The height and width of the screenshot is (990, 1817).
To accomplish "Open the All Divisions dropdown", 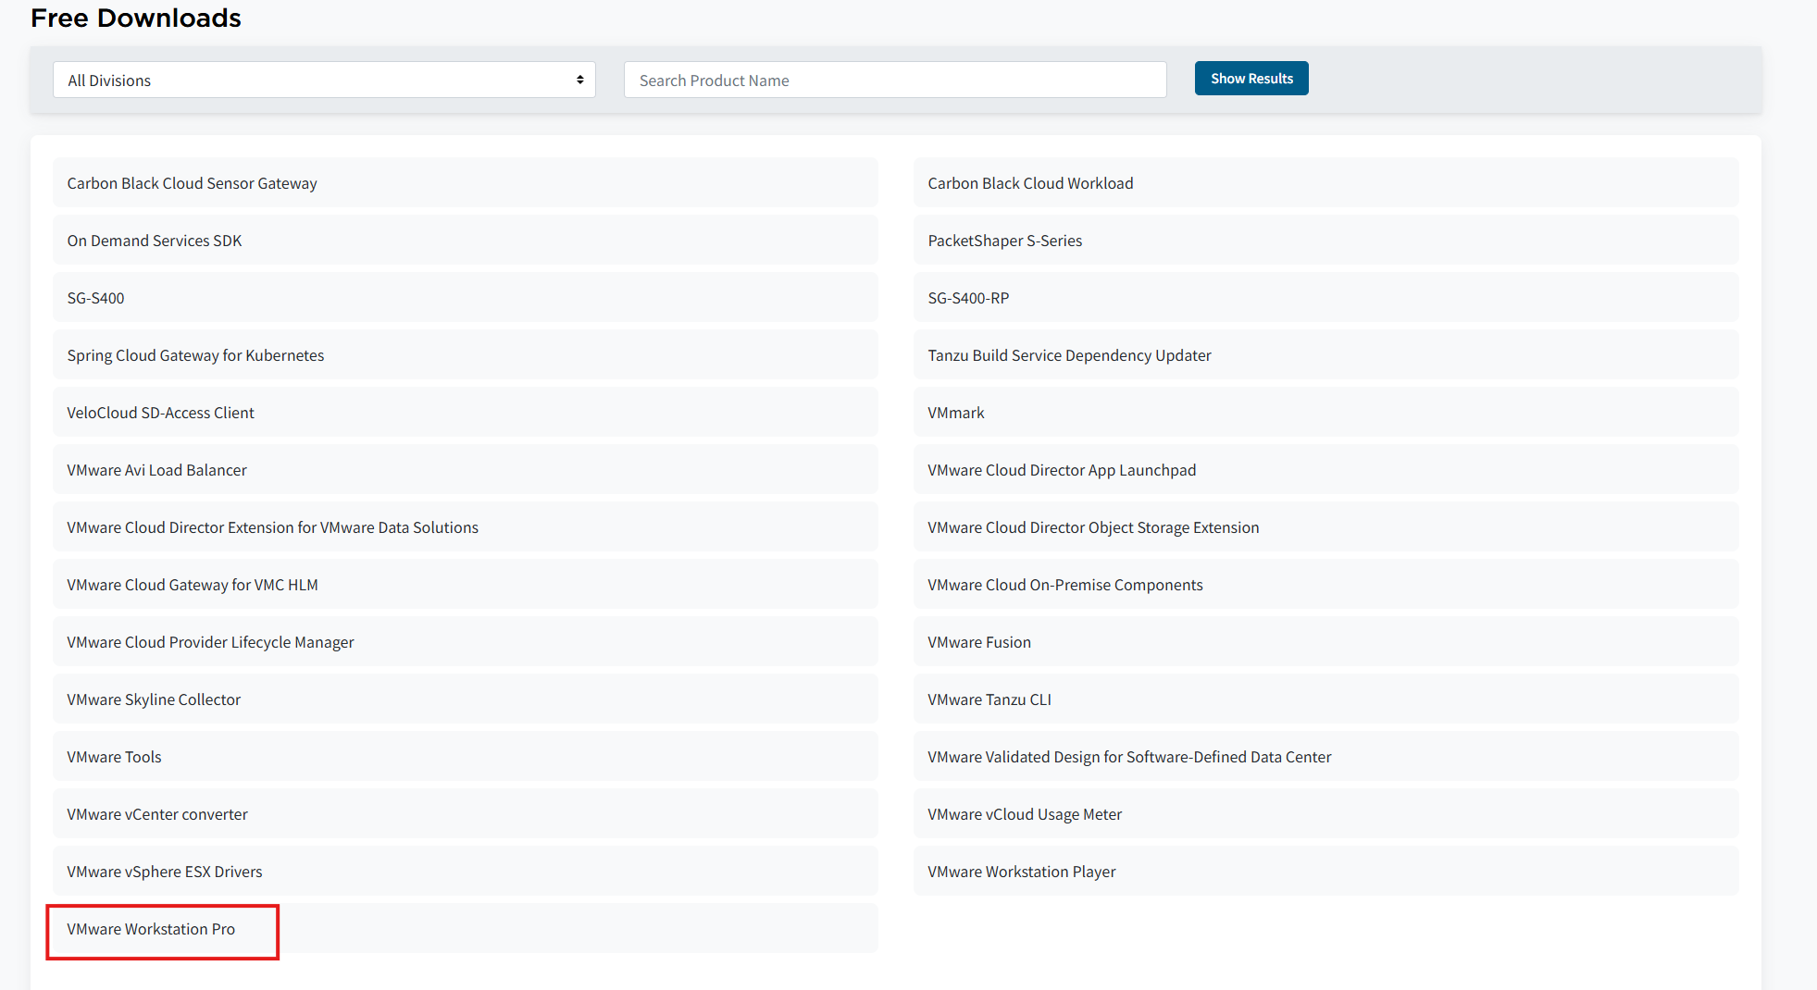I will point(324,80).
